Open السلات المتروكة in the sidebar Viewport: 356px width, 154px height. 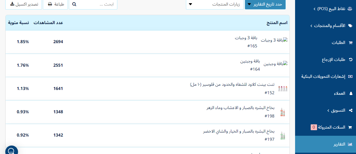326,127
